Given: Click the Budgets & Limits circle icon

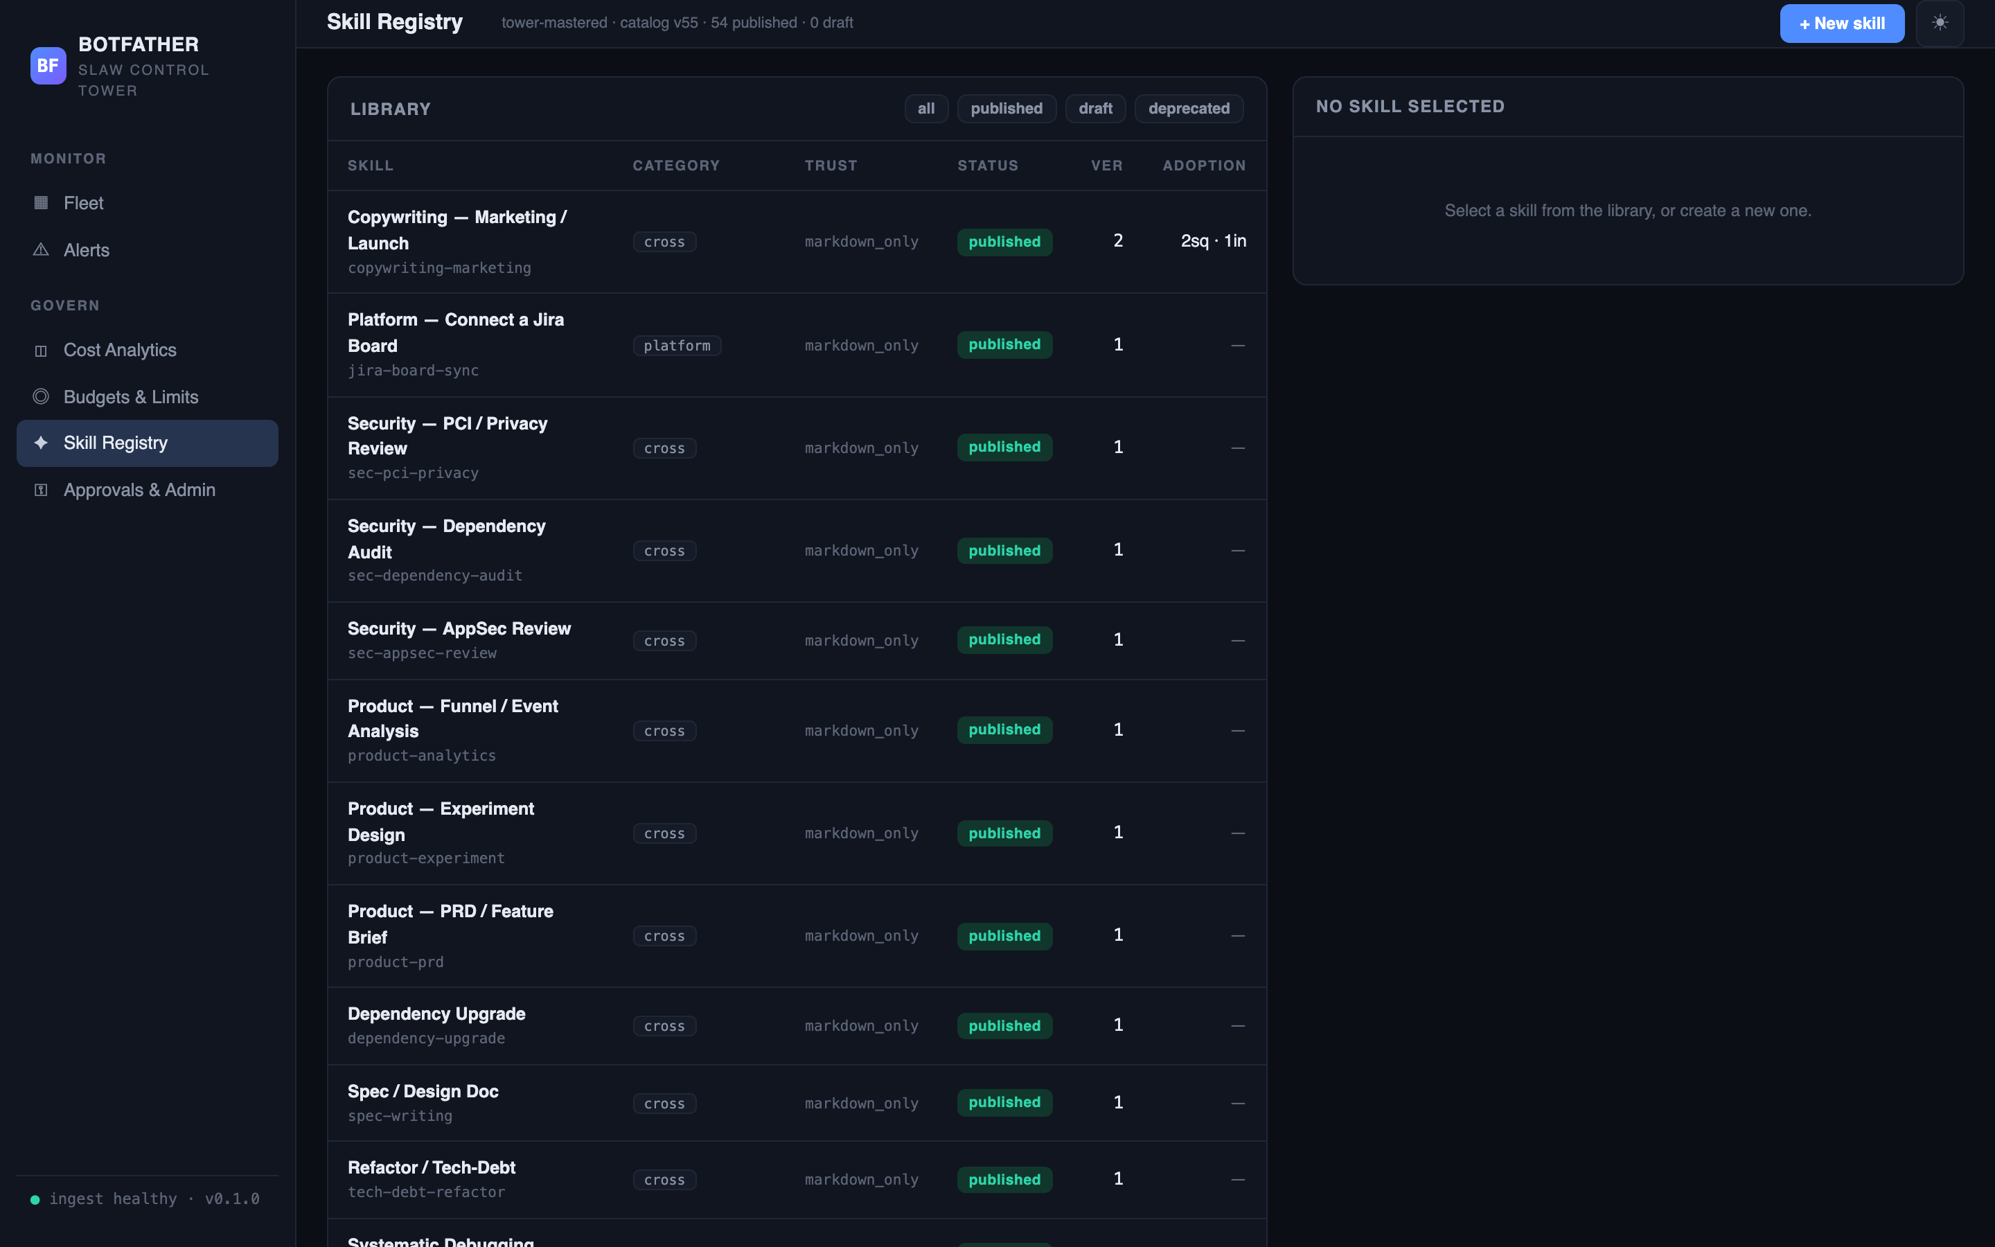Looking at the screenshot, I should tap(40, 397).
